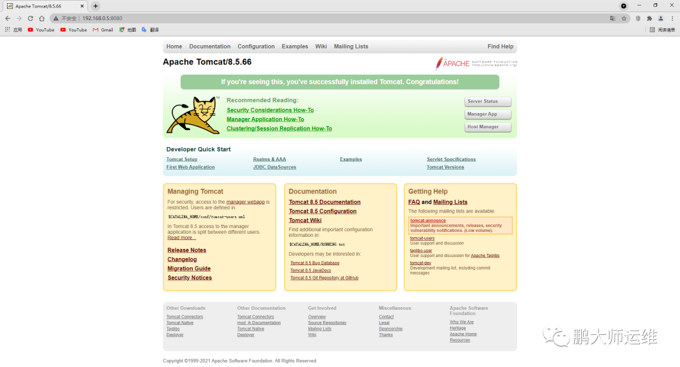
Task: Open Tomcat 8.5 Bug Database link
Action: pyautogui.click(x=315, y=263)
